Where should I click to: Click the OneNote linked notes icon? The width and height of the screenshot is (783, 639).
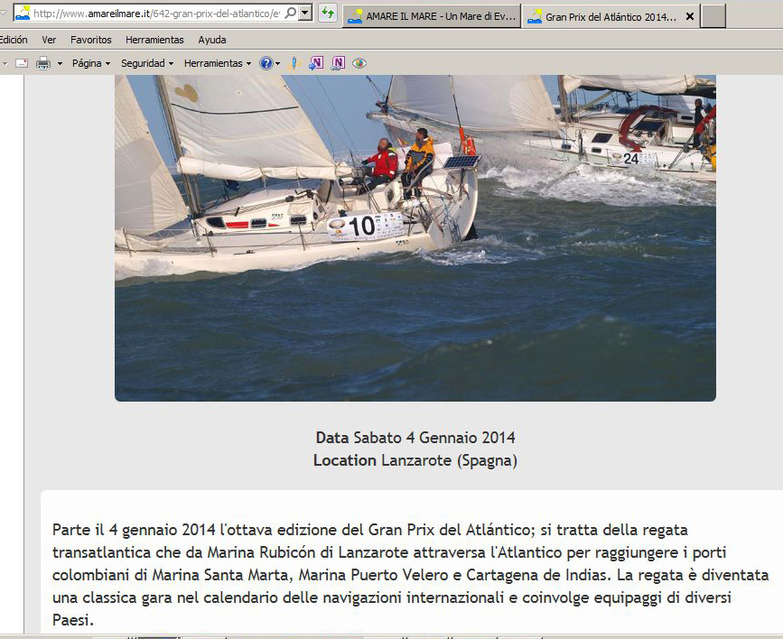pyautogui.click(x=338, y=63)
